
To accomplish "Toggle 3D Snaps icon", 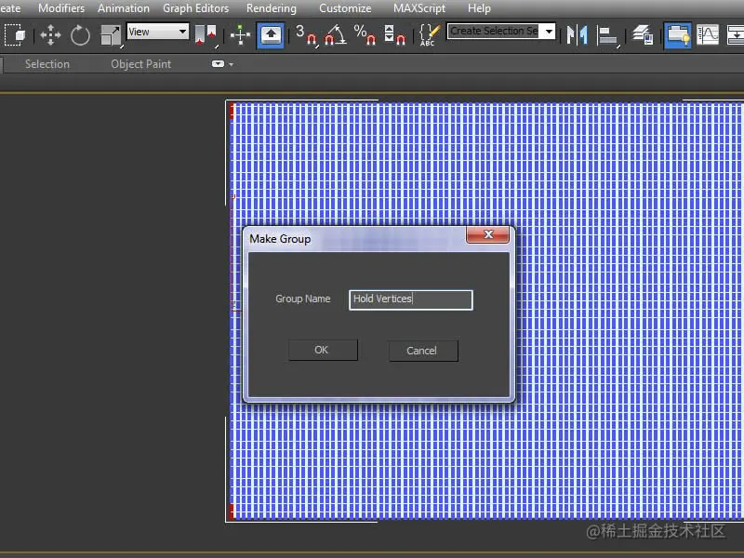I will (x=306, y=35).
